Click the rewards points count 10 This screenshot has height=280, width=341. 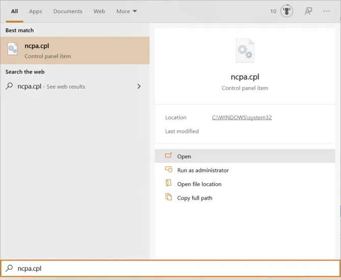(x=273, y=11)
